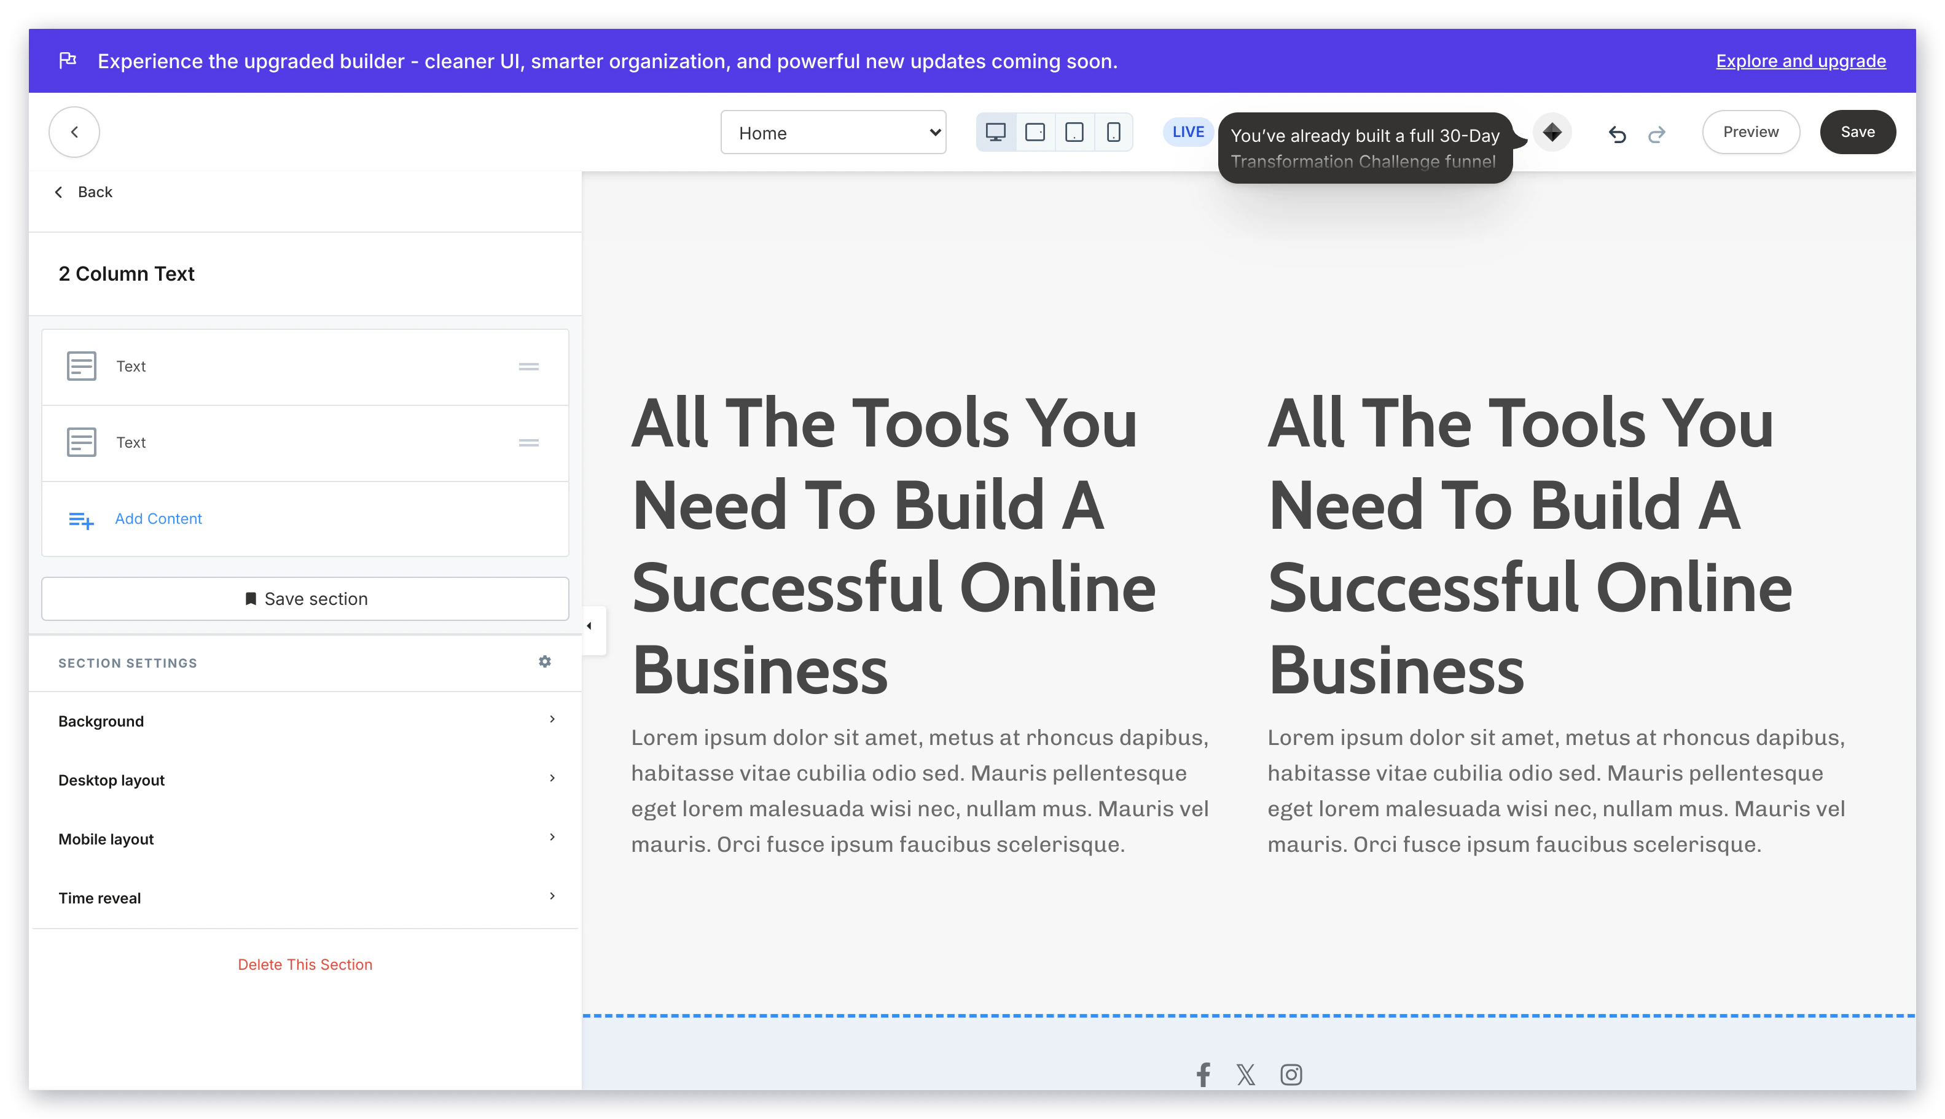Click Delete This Section

click(x=305, y=964)
